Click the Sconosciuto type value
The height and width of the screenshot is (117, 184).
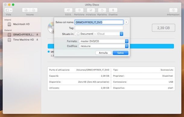(x=167, y=70)
